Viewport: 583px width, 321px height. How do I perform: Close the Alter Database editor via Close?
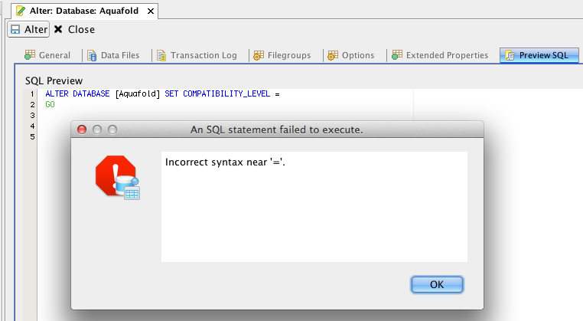click(x=74, y=29)
